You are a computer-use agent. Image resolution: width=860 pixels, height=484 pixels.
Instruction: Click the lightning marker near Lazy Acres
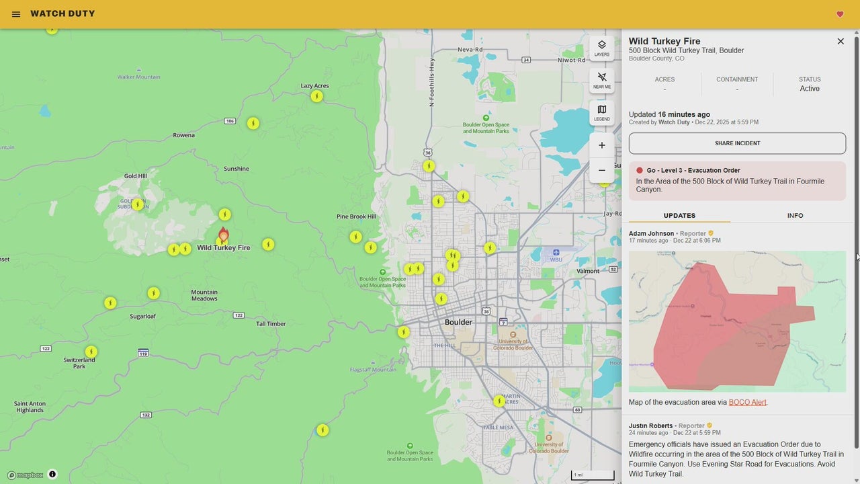pos(316,96)
